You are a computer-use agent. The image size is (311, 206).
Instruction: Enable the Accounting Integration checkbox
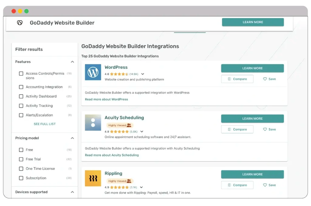(21, 87)
